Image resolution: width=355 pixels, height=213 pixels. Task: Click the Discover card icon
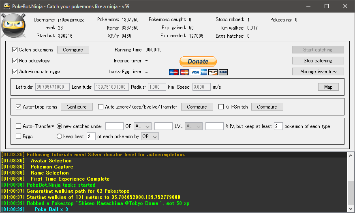pyautogui.click(x=213, y=72)
